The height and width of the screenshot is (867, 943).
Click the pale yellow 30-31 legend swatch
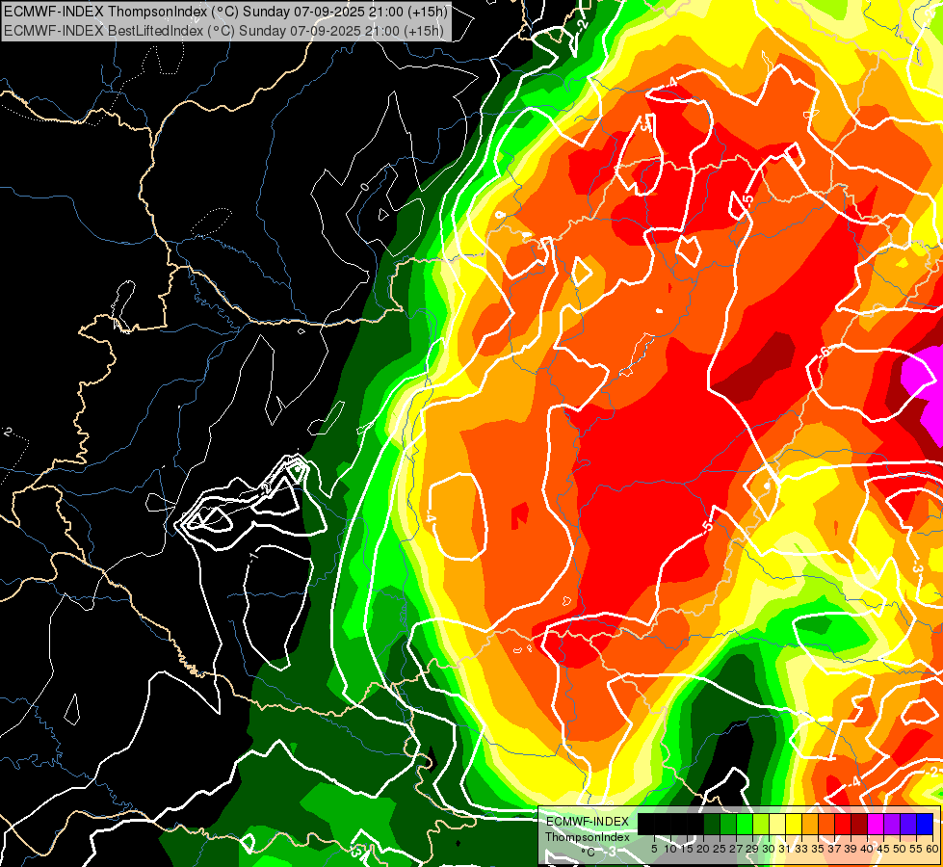[x=777, y=824]
